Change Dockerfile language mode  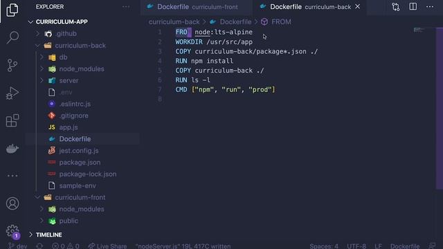coord(404,246)
